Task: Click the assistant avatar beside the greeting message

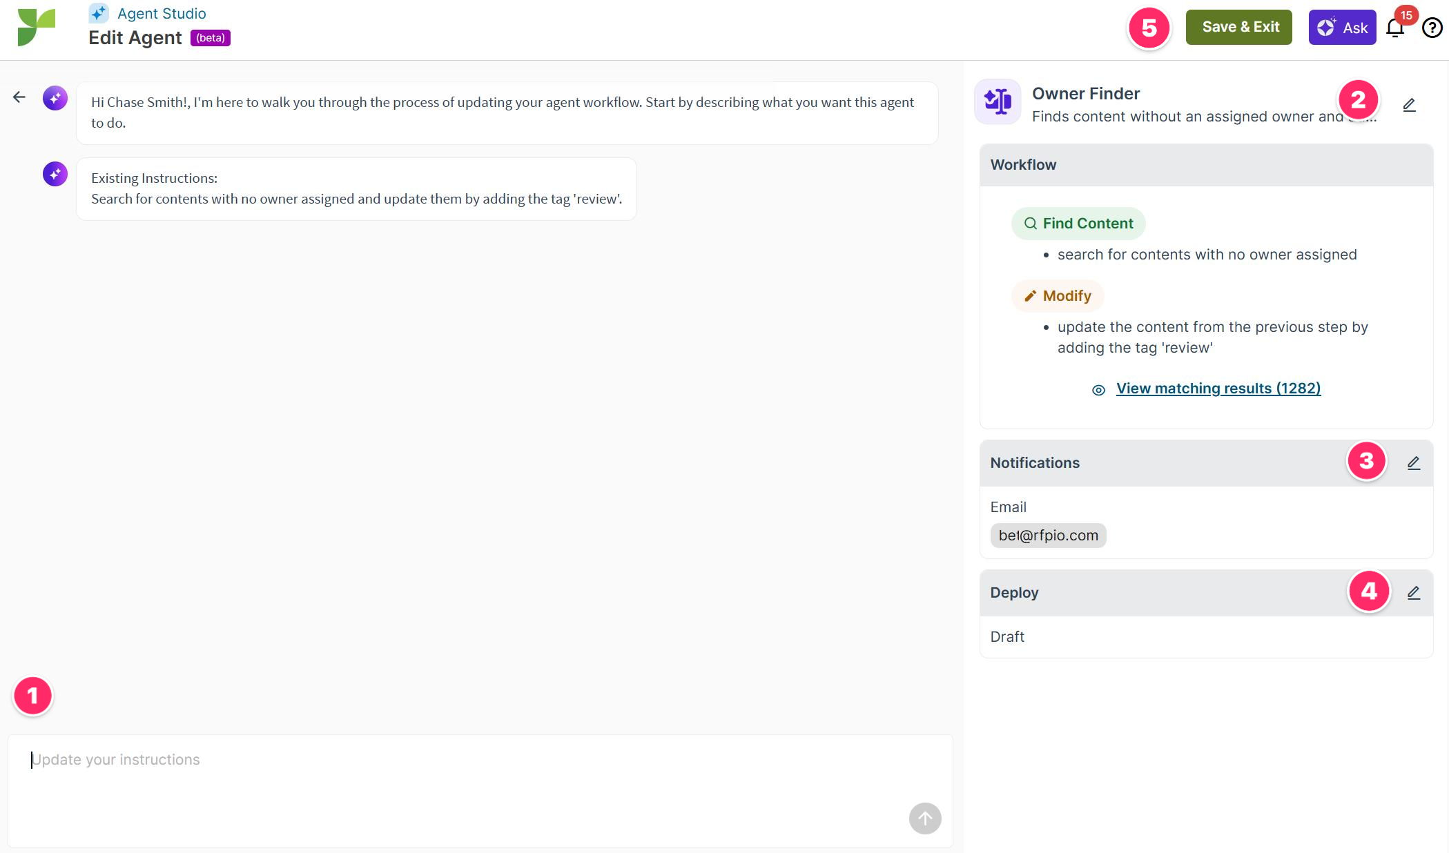Action: (55, 98)
